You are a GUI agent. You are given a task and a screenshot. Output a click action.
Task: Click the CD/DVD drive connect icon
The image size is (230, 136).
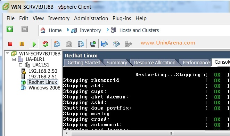pos(116,44)
